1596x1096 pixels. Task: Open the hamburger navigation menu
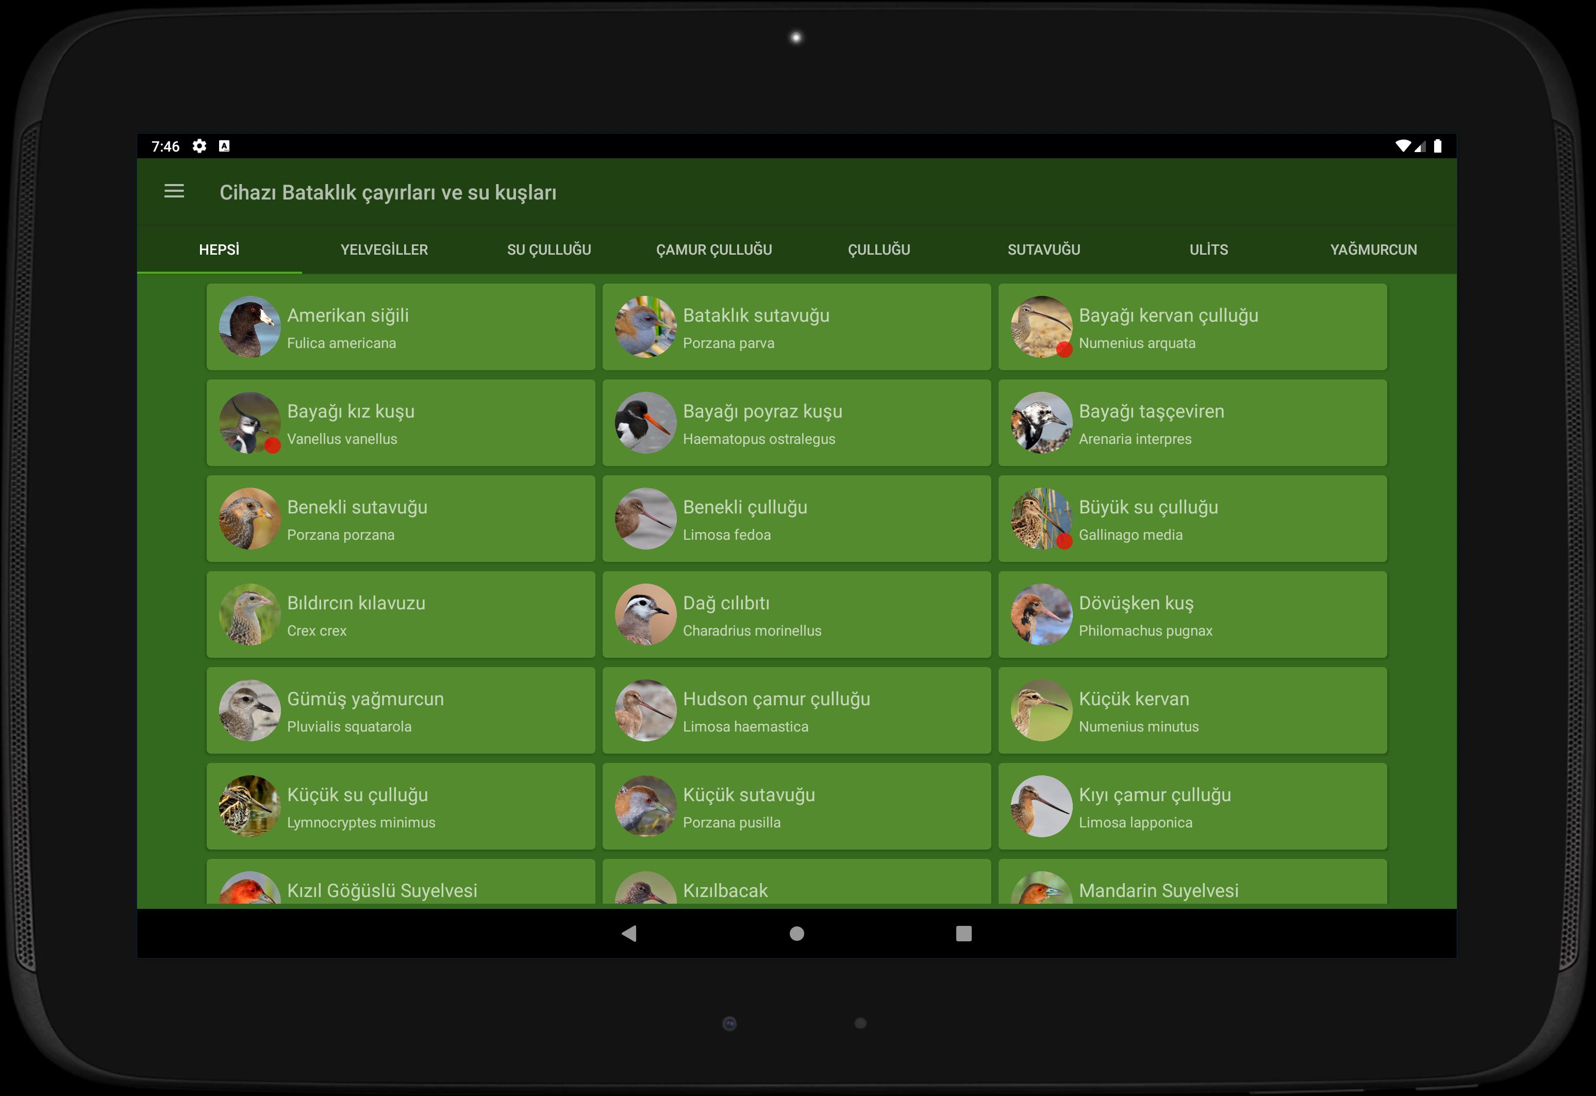point(174,191)
